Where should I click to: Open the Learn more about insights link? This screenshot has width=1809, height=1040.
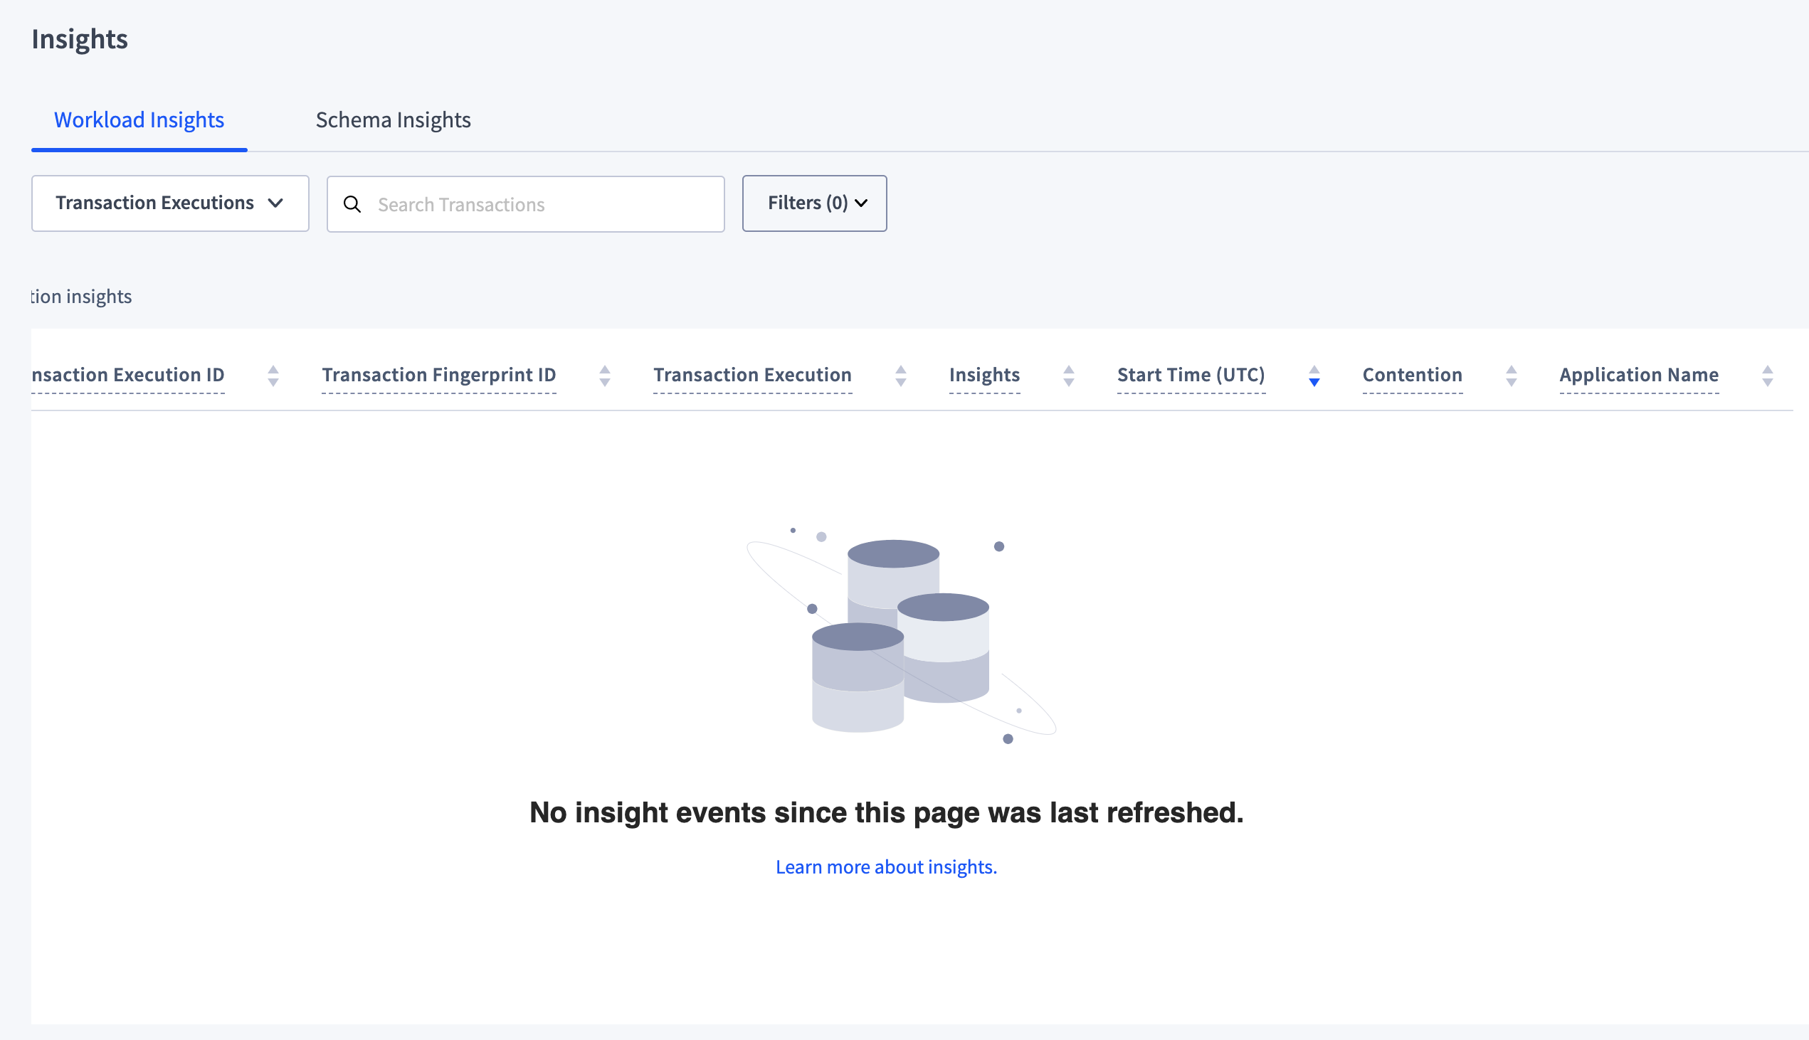click(x=887, y=866)
